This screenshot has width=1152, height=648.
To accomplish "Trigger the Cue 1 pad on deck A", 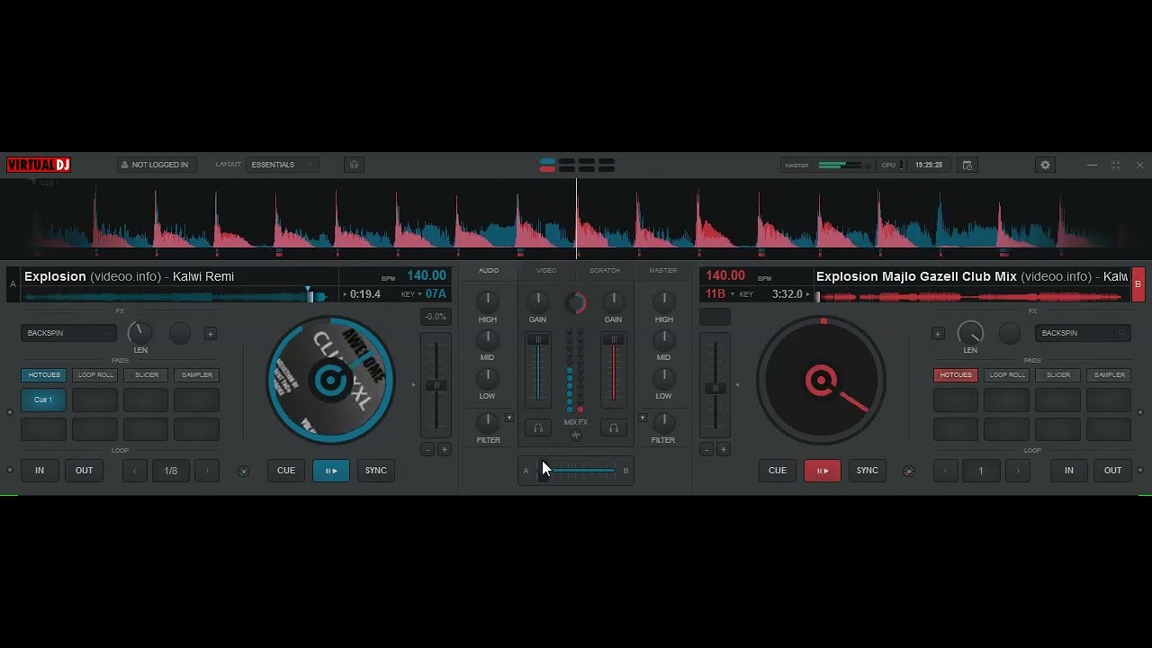I will pyautogui.click(x=43, y=400).
